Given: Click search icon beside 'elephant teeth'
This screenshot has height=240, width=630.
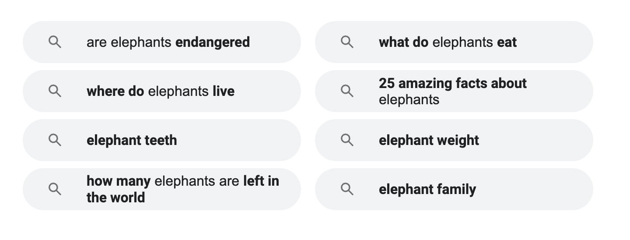Looking at the screenshot, I should tap(55, 140).
